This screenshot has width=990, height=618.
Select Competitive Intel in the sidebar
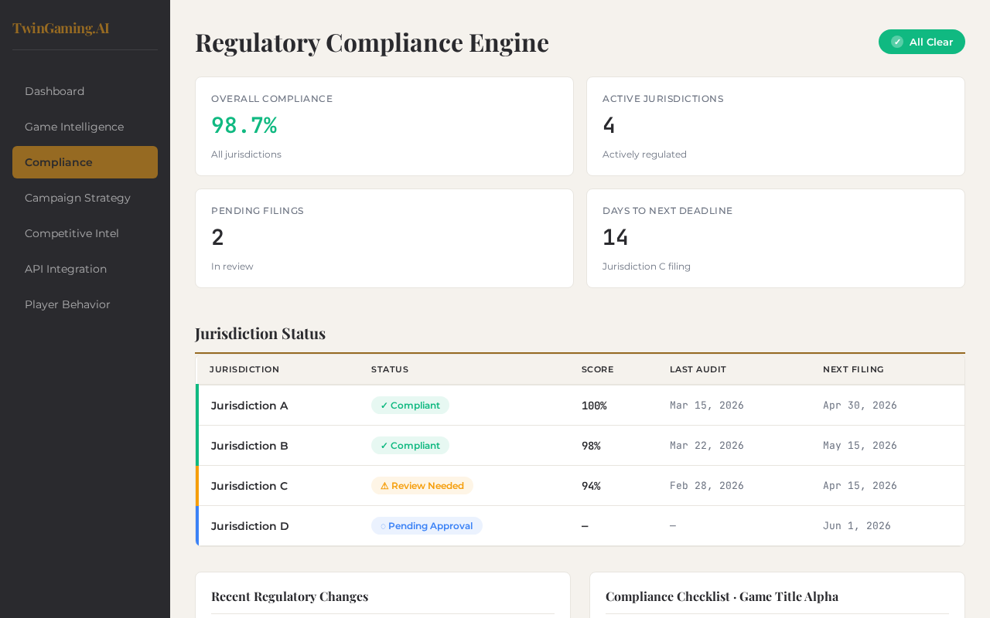point(71,233)
